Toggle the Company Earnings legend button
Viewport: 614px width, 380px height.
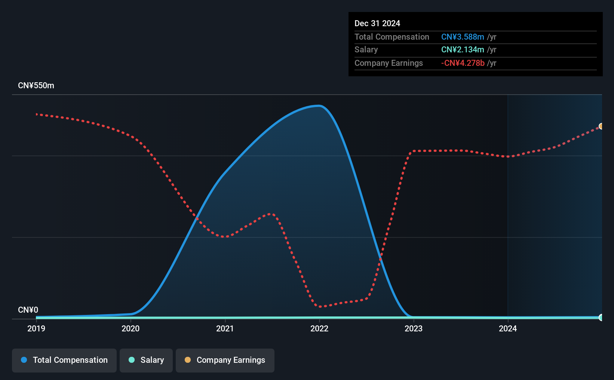225,360
